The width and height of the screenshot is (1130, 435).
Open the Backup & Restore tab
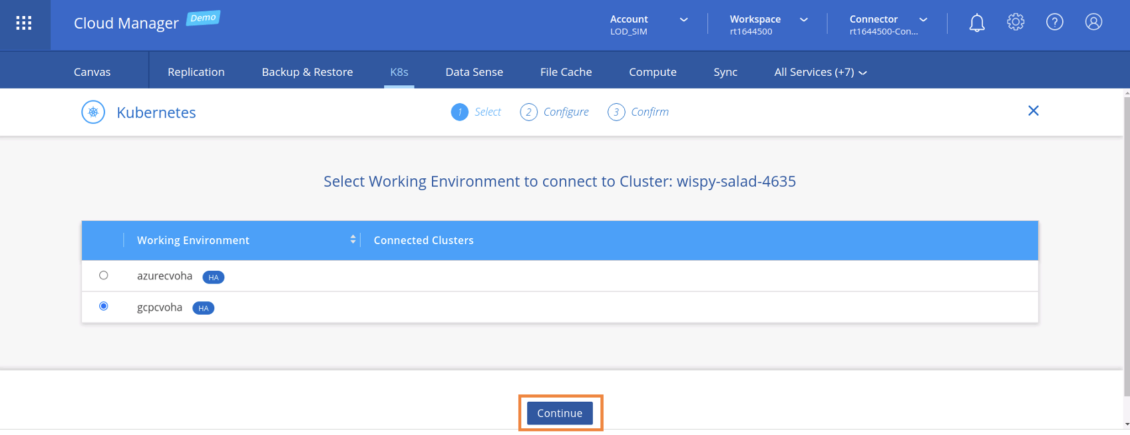pyautogui.click(x=307, y=72)
